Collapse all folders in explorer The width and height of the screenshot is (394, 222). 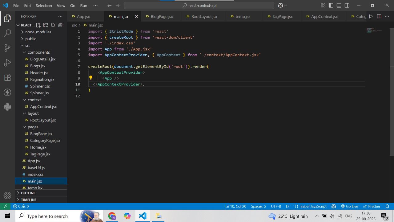(60, 25)
